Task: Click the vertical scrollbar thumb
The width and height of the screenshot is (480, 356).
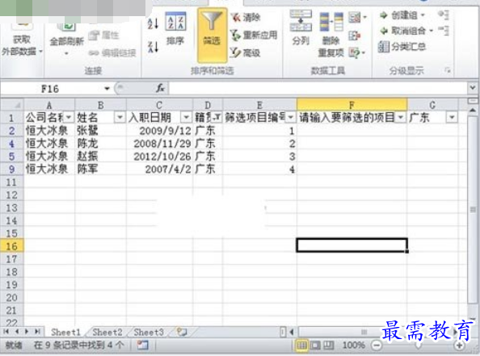Action: (x=473, y=210)
